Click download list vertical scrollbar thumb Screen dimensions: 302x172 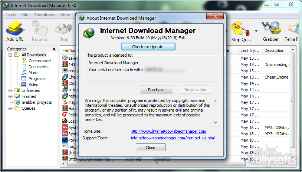pyautogui.click(x=293, y=100)
